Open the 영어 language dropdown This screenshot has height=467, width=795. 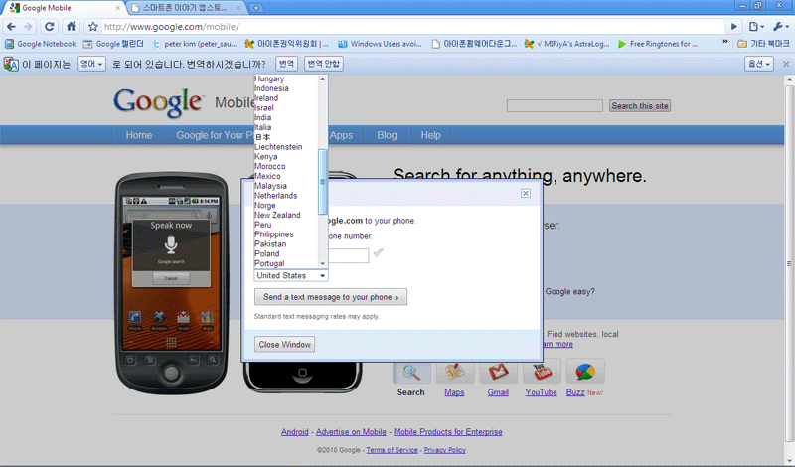91,64
